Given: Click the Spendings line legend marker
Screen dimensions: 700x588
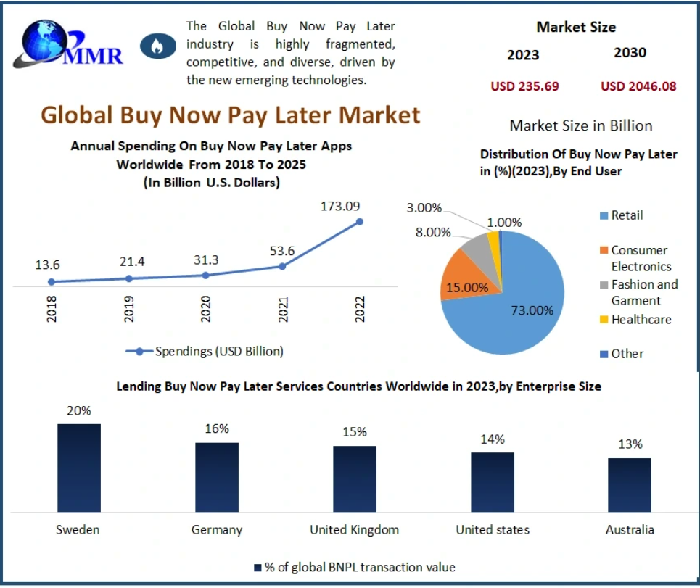Looking at the screenshot, I should [x=139, y=352].
